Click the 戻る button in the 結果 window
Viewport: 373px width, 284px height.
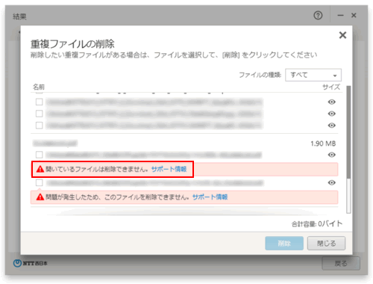point(341,263)
